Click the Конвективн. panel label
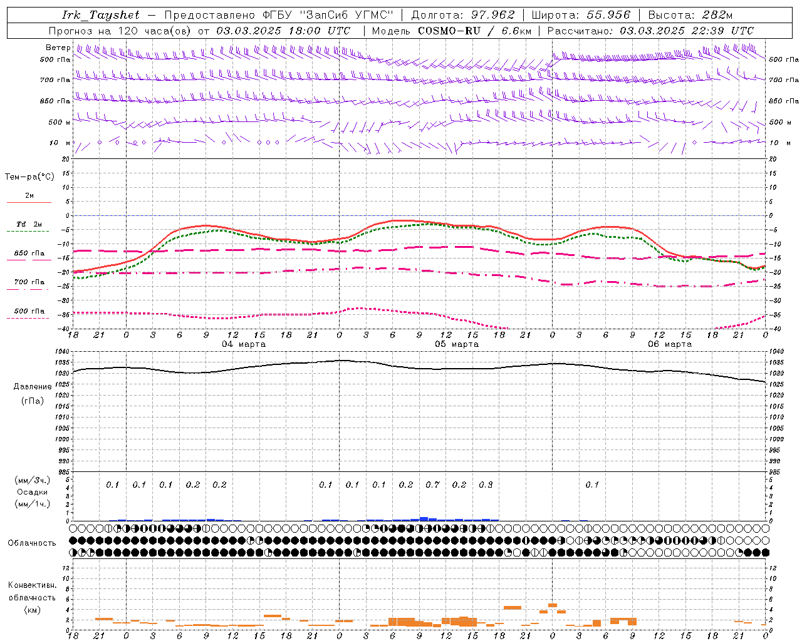 [32, 585]
